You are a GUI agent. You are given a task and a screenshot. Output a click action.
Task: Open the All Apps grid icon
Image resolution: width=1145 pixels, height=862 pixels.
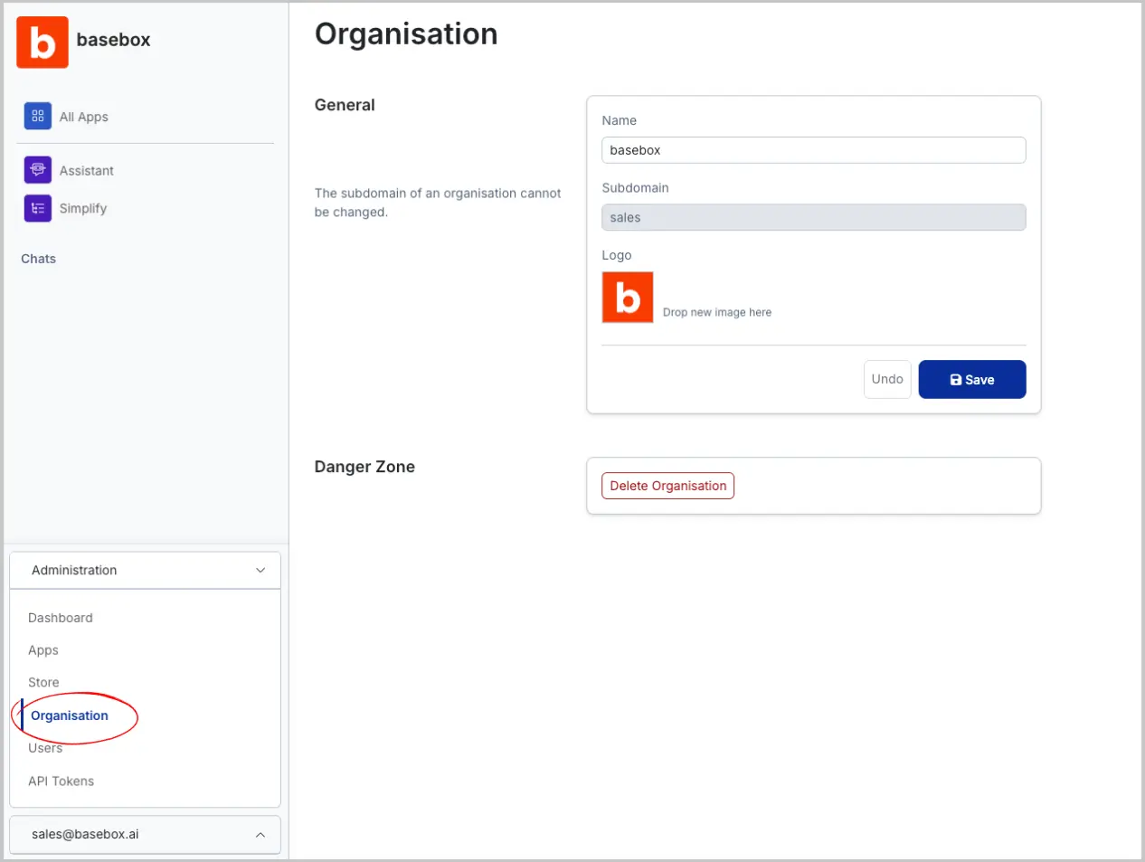click(37, 116)
